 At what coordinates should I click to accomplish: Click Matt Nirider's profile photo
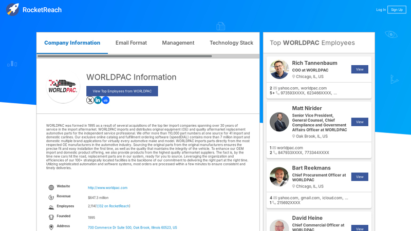point(279,122)
